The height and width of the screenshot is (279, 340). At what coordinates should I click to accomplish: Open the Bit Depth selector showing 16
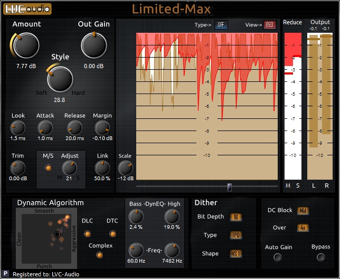(235, 217)
